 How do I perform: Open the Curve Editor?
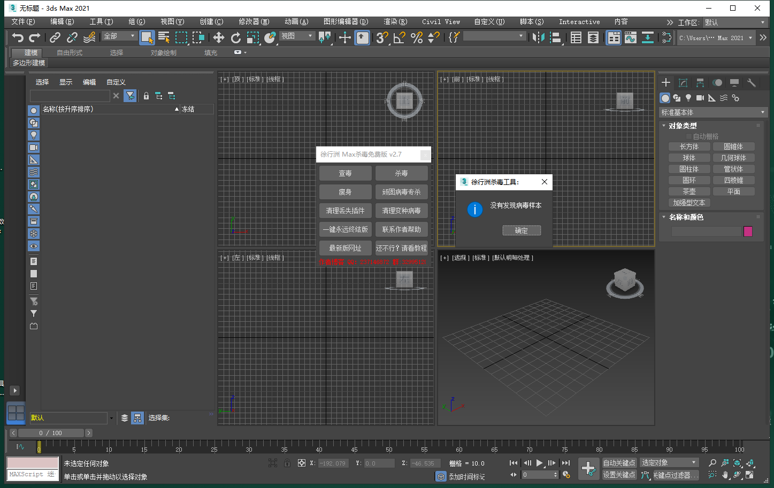(631, 37)
